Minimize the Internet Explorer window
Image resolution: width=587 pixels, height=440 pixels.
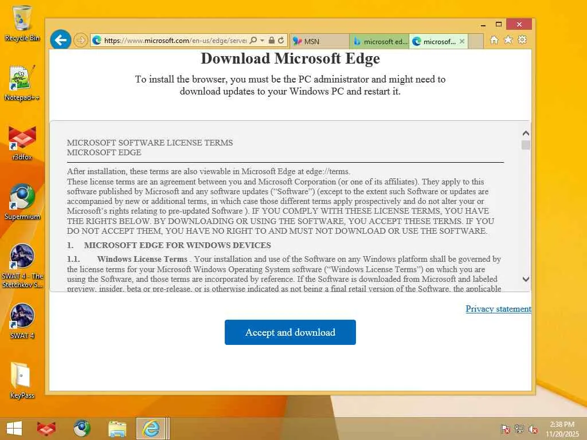point(483,24)
